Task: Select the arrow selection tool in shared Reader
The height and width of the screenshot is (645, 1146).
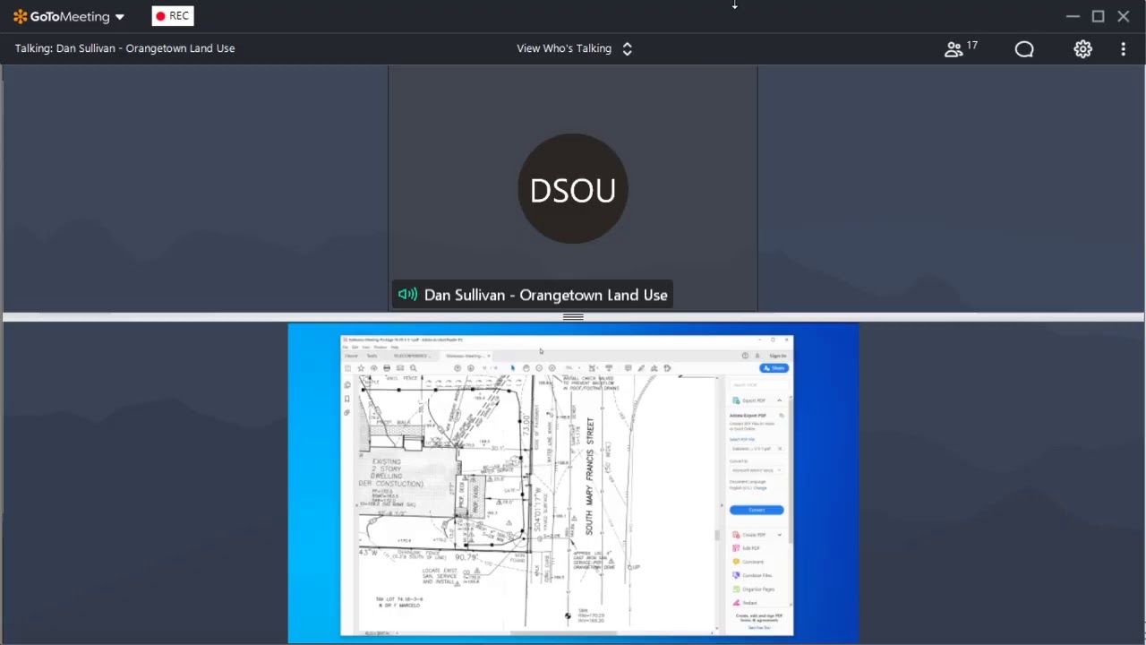Action: 513,368
